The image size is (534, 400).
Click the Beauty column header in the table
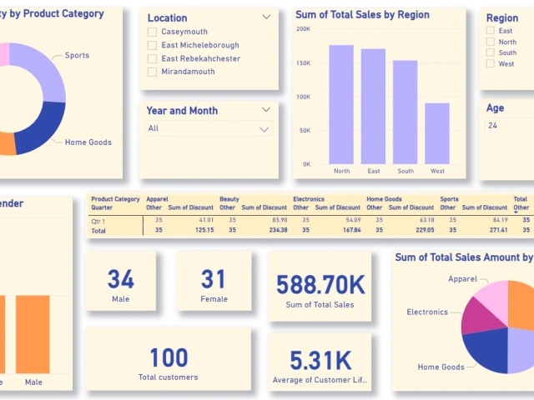pos(229,199)
